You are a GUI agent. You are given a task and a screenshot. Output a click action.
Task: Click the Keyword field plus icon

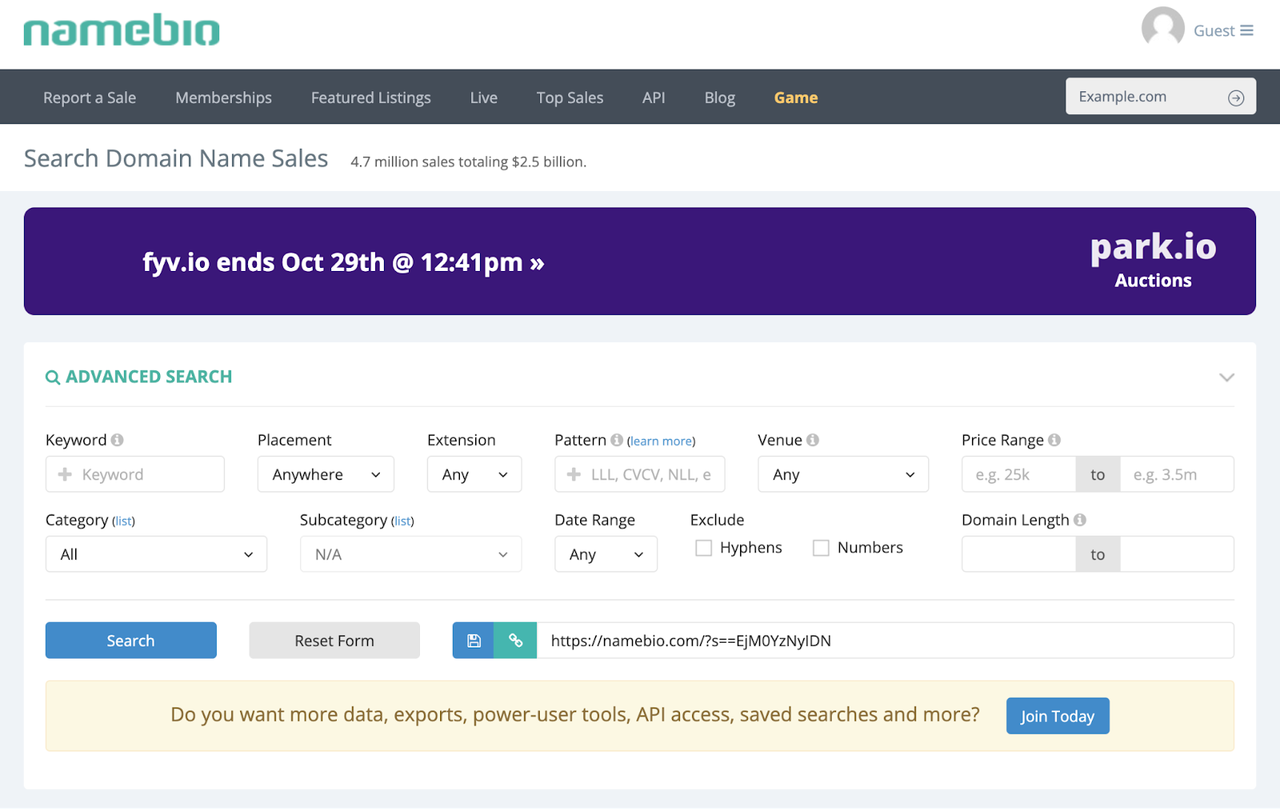(63, 474)
